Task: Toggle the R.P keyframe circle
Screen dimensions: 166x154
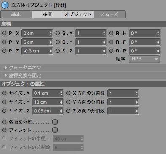Action: (x=111, y=42)
